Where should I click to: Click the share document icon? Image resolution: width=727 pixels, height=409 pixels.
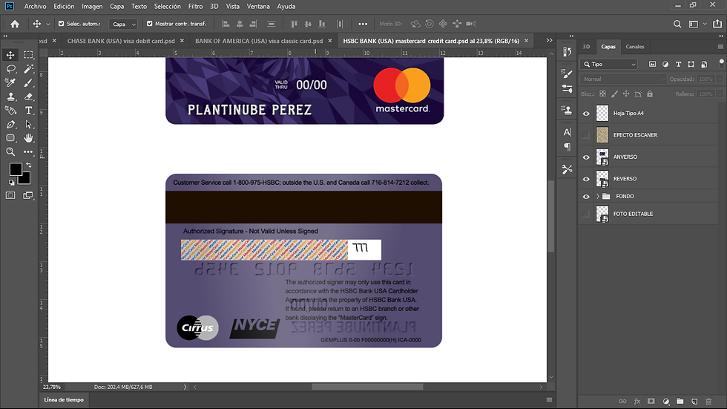(717, 24)
